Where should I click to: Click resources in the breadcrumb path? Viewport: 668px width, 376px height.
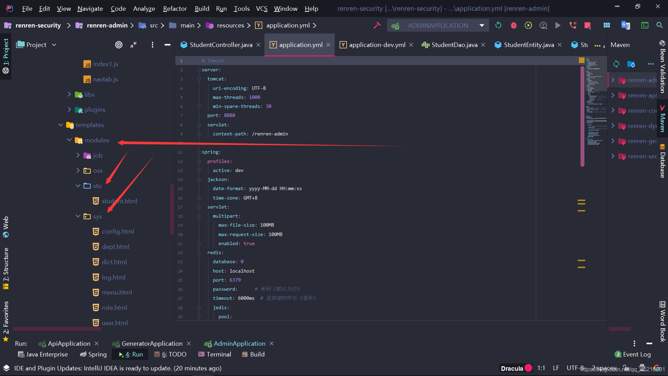230,25
